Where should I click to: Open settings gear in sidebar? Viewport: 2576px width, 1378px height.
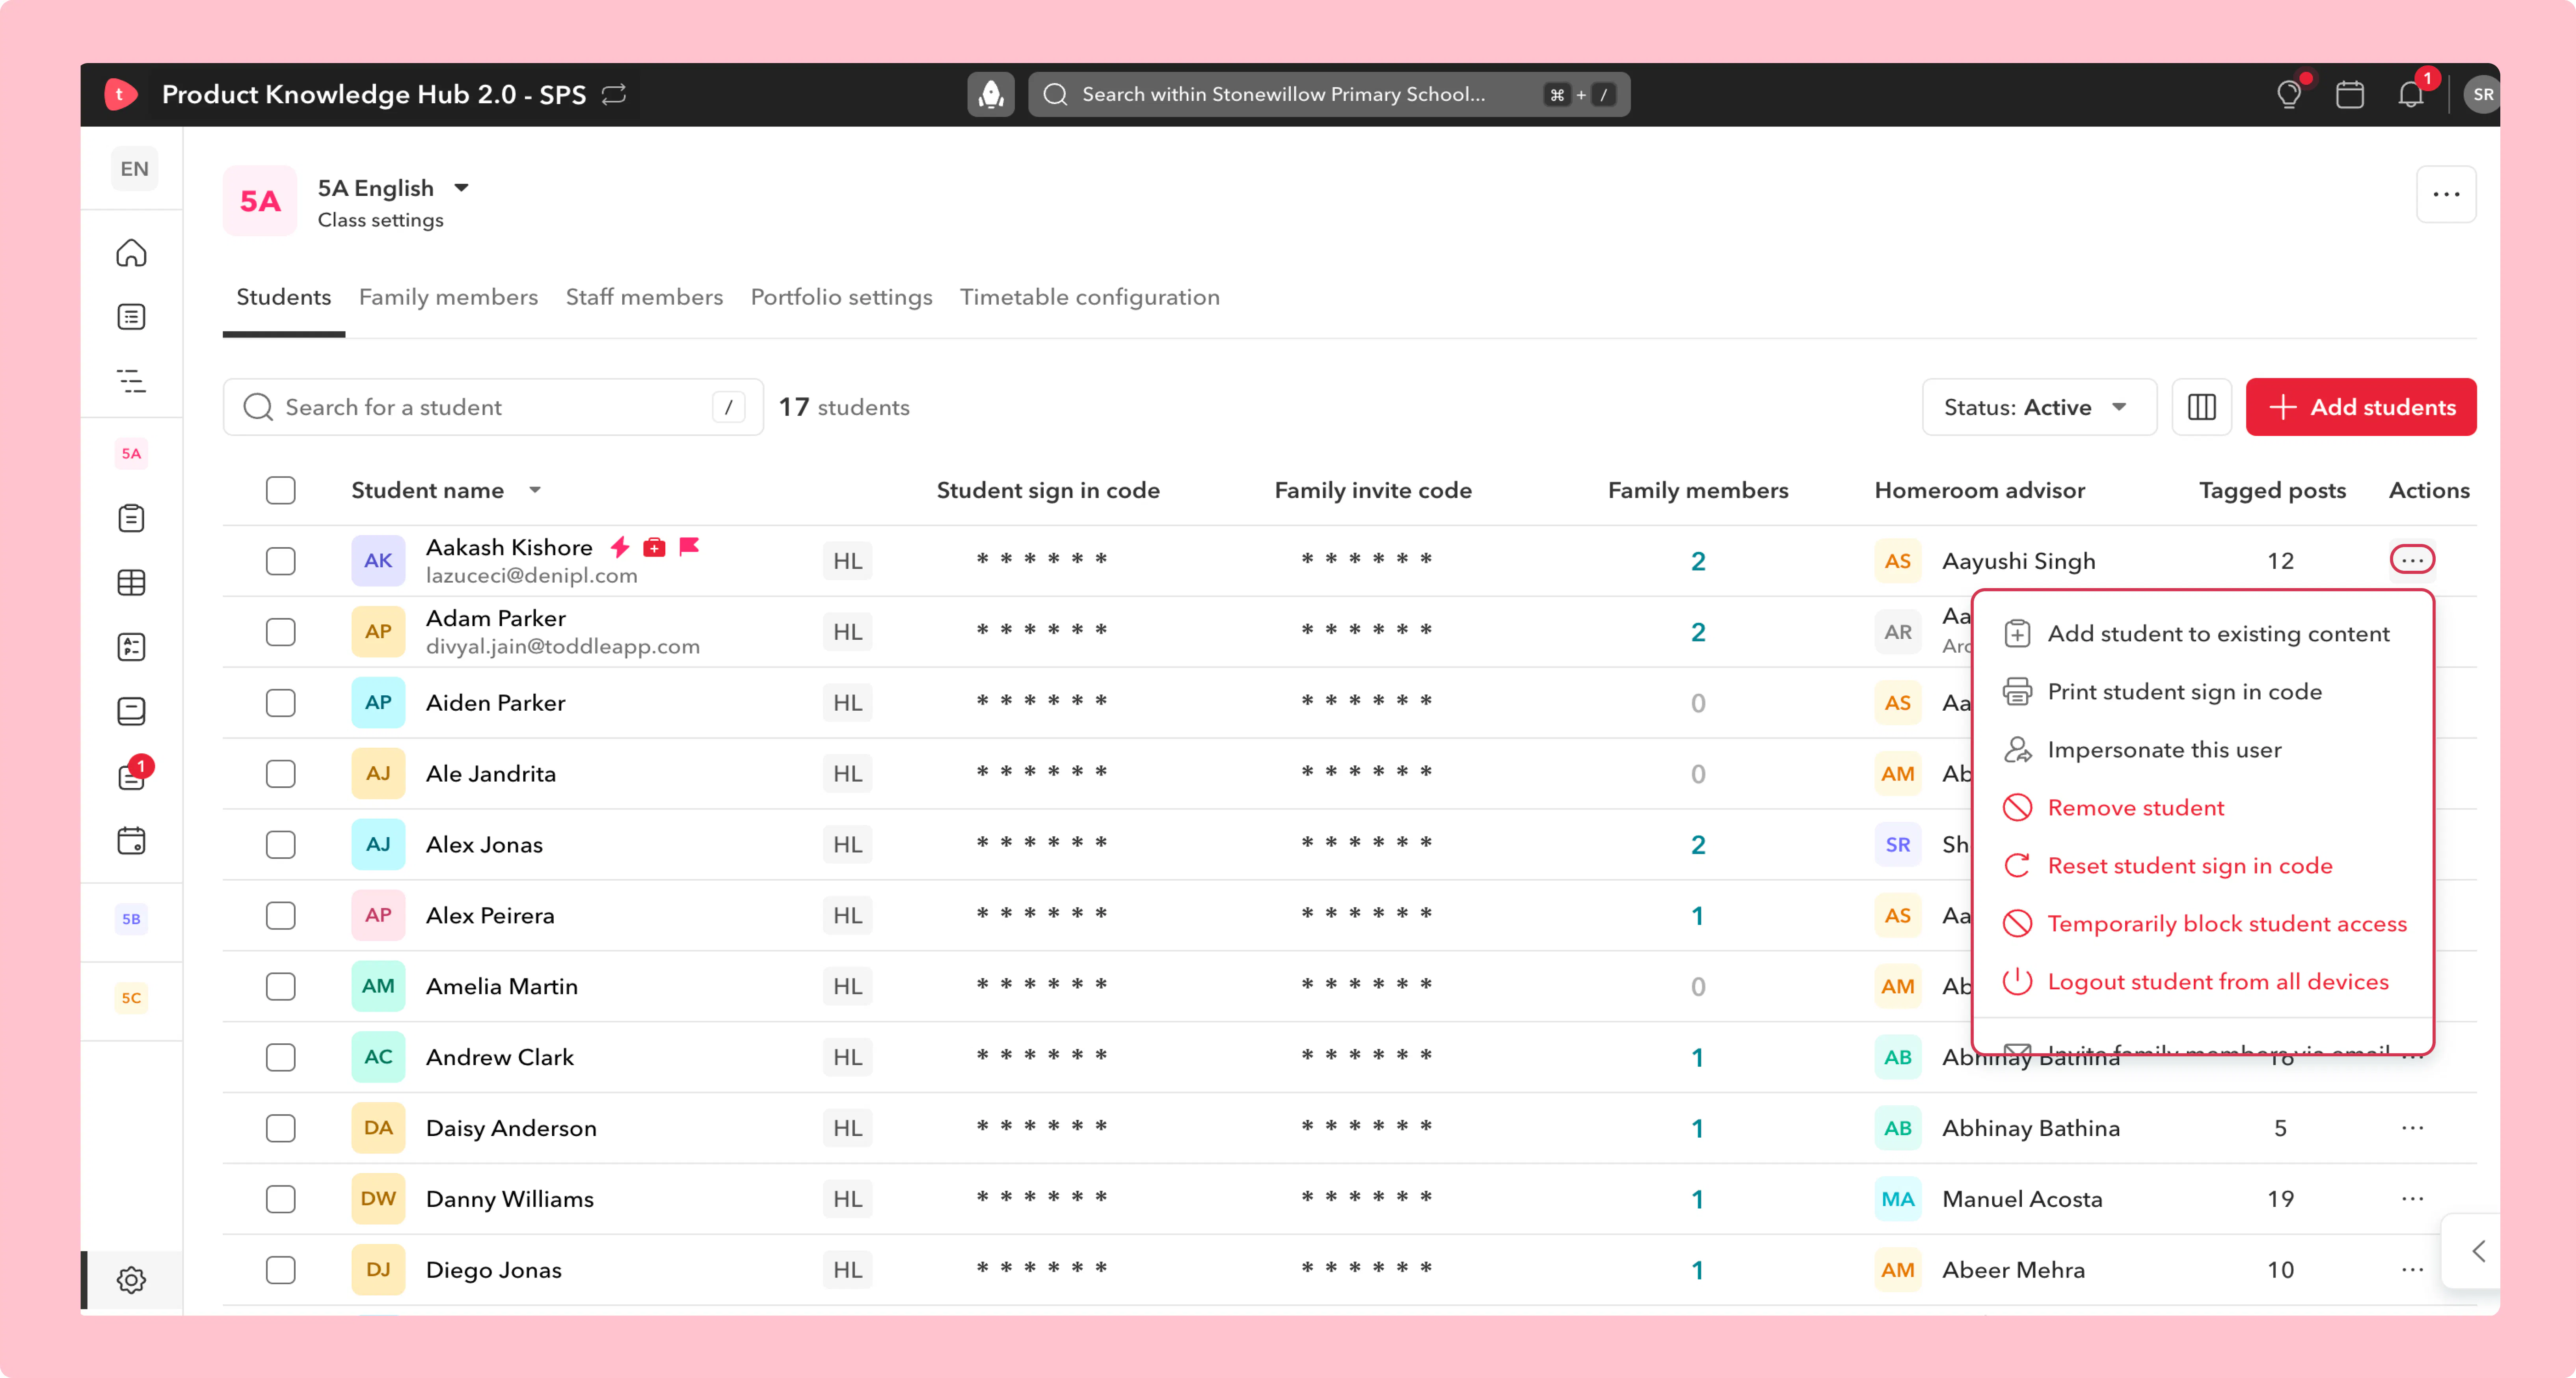click(131, 1279)
